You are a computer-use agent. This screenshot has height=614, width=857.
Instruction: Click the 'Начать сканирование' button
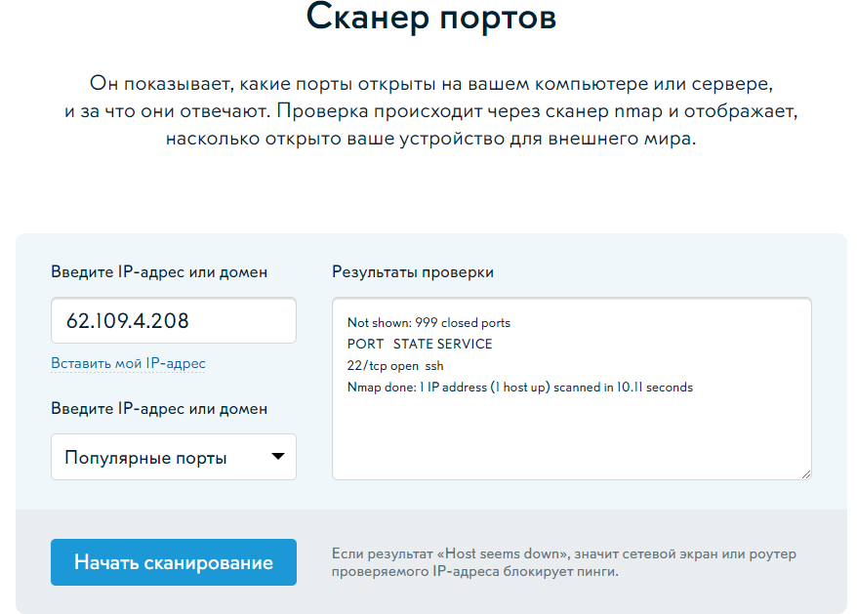[x=174, y=562]
